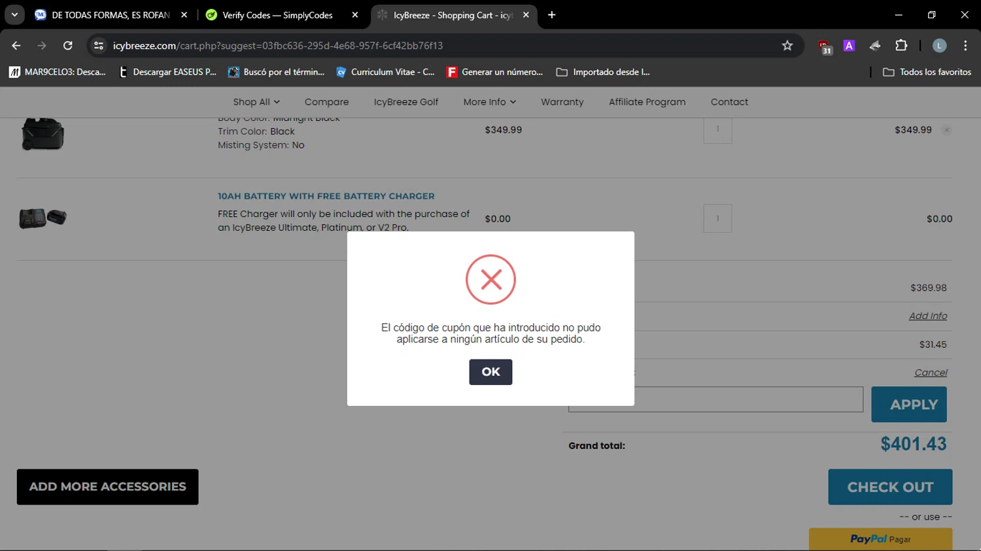Open the Add Info link
981x551 pixels.
tap(928, 316)
